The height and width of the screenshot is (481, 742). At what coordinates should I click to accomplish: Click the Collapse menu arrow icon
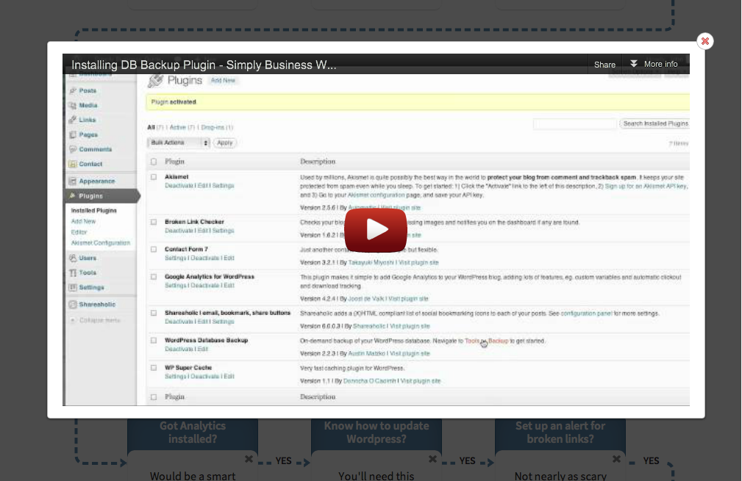72,320
